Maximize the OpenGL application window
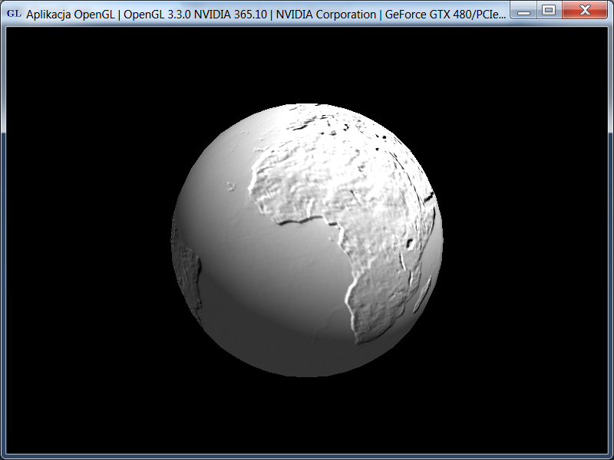 548,10
